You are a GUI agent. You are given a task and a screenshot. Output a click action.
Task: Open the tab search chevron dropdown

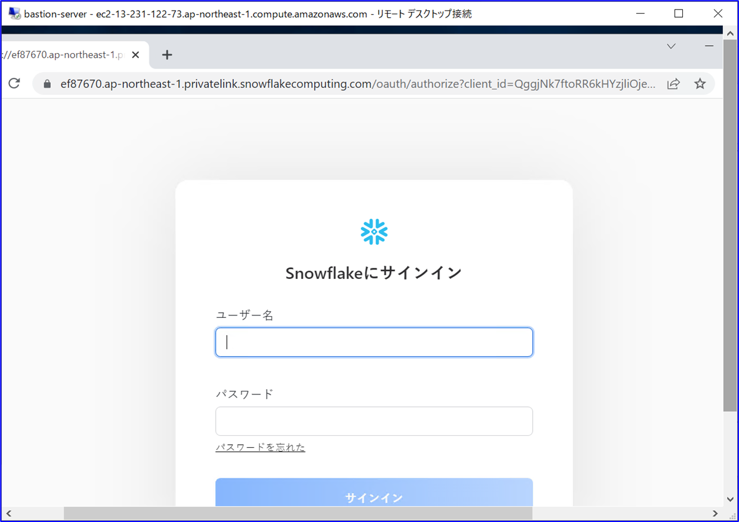coord(671,46)
